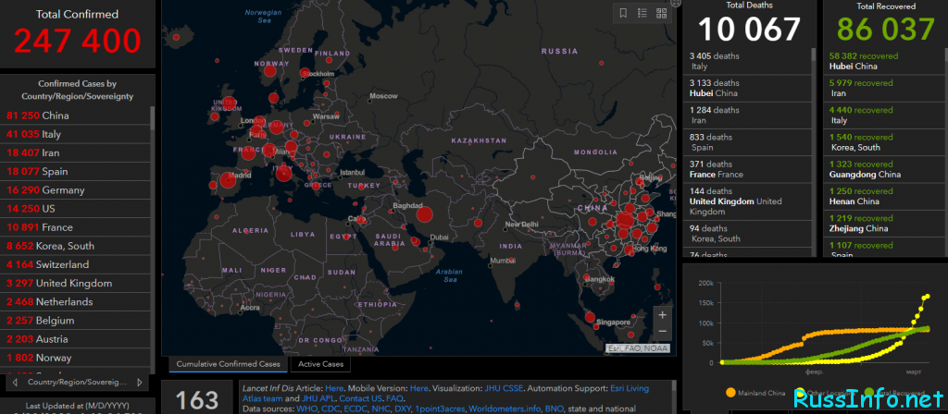This screenshot has height=414, width=948.
Task: Select '2 257 Belgium' row
Action: [x=75, y=321]
